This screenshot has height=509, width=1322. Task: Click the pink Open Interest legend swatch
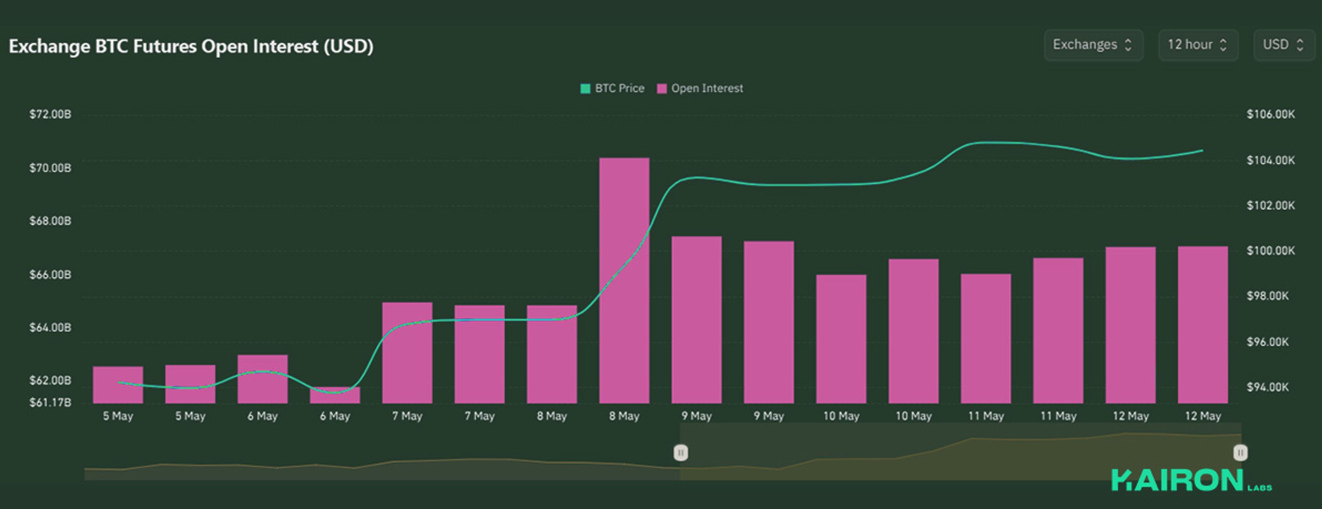coord(661,89)
